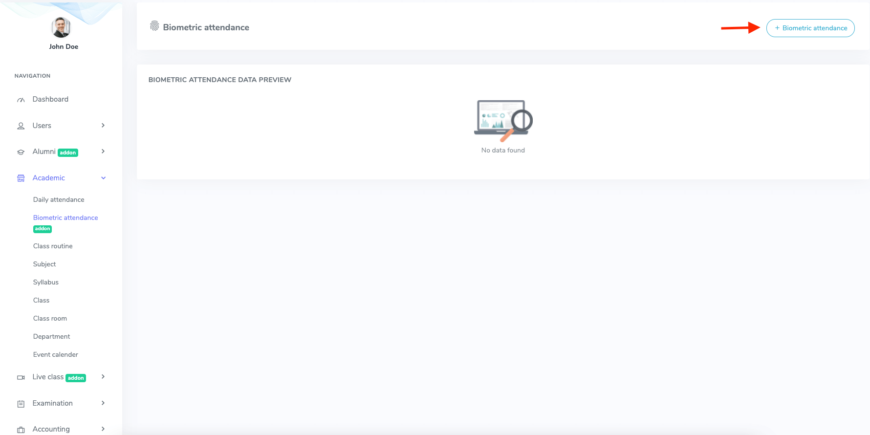Expand the Examination submenu chevron

[103, 403]
